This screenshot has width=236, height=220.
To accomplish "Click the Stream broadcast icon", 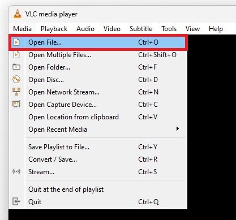I will 16,171.
